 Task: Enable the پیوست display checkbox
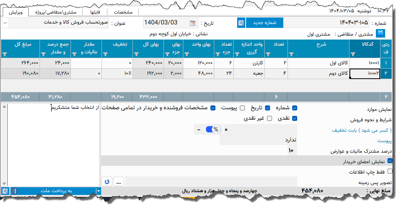pyautogui.click(x=242, y=108)
